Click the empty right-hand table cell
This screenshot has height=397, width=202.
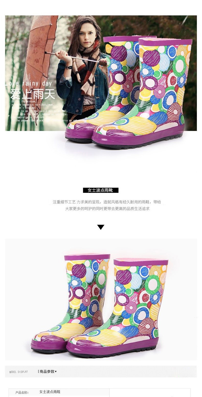point(150,393)
